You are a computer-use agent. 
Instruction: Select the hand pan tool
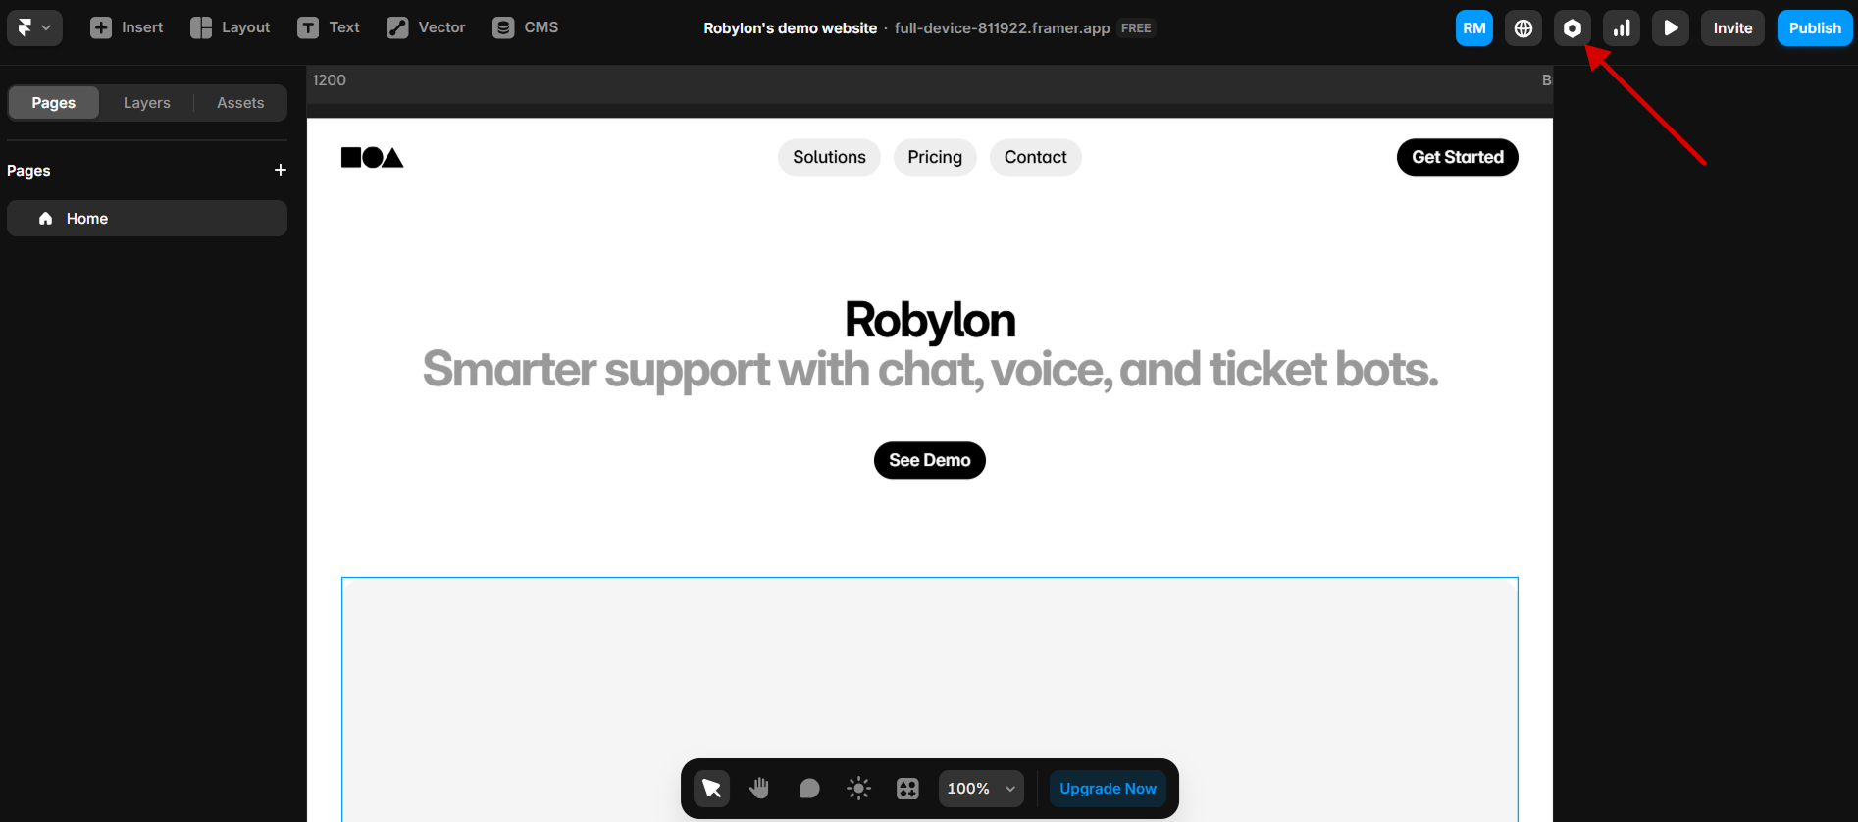tap(760, 789)
